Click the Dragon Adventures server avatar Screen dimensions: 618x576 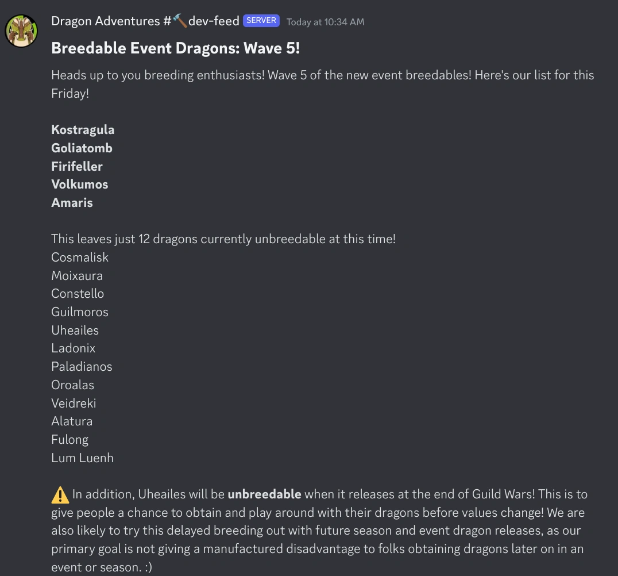pos(21,30)
